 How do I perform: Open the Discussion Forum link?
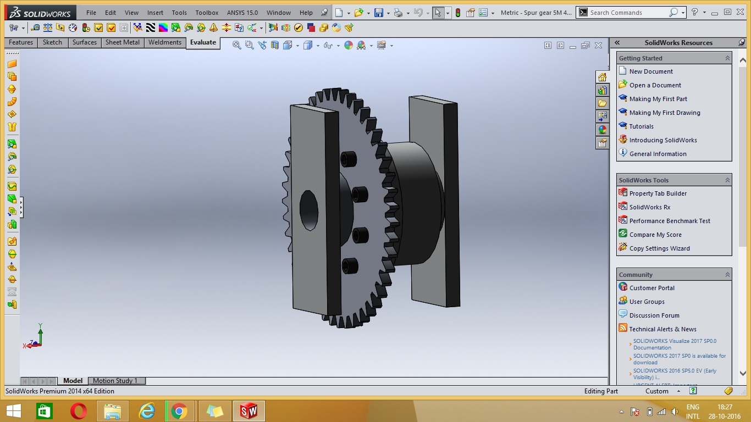tap(654, 315)
